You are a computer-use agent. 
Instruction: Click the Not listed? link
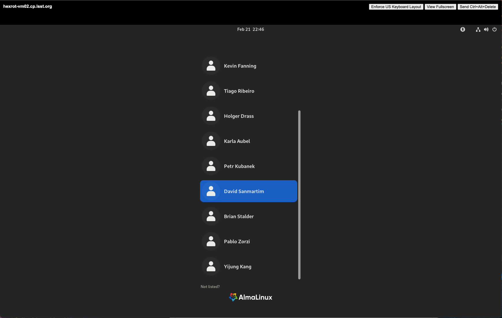pos(210,287)
